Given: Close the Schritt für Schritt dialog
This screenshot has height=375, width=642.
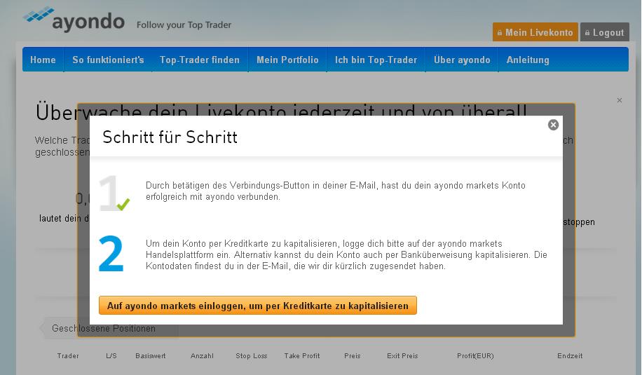Looking at the screenshot, I should click(x=553, y=125).
